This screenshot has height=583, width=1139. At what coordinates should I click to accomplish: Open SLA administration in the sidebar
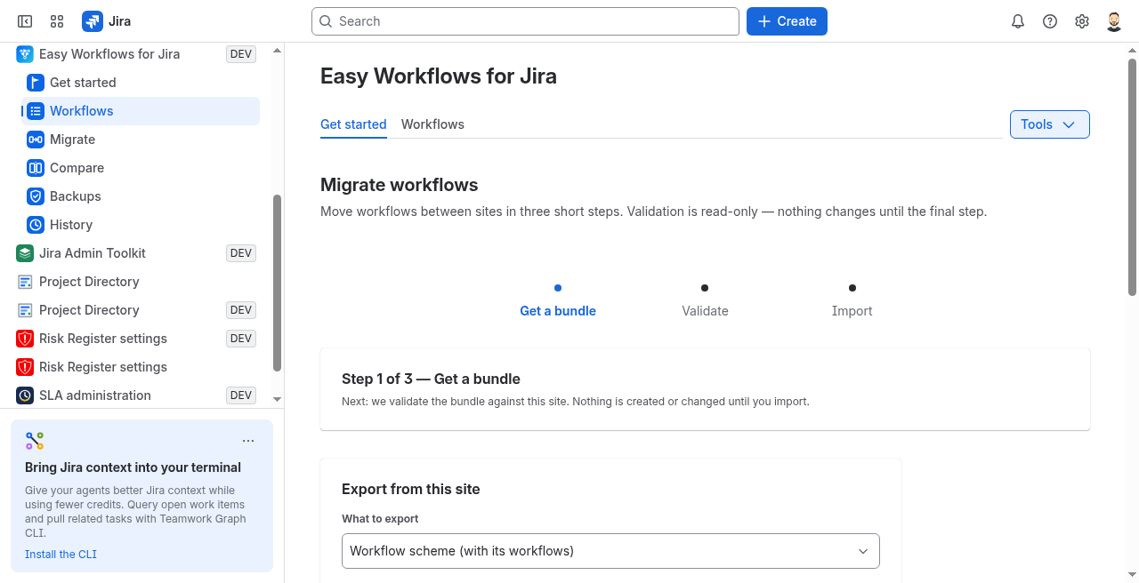point(135,395)
